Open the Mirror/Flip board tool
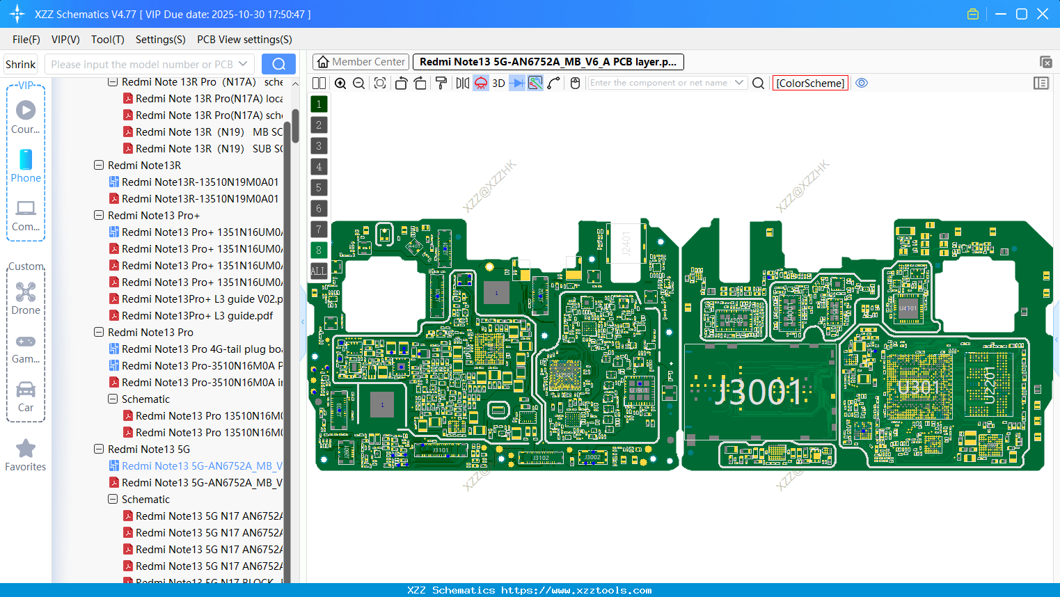This screenshot has width=1060, height=597. (x=461, y=83)
